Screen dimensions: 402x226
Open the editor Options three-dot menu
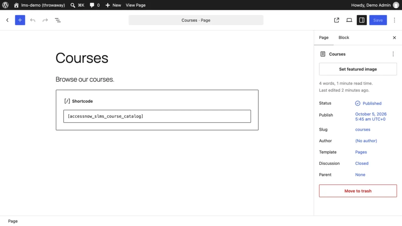tap(394, 20)
